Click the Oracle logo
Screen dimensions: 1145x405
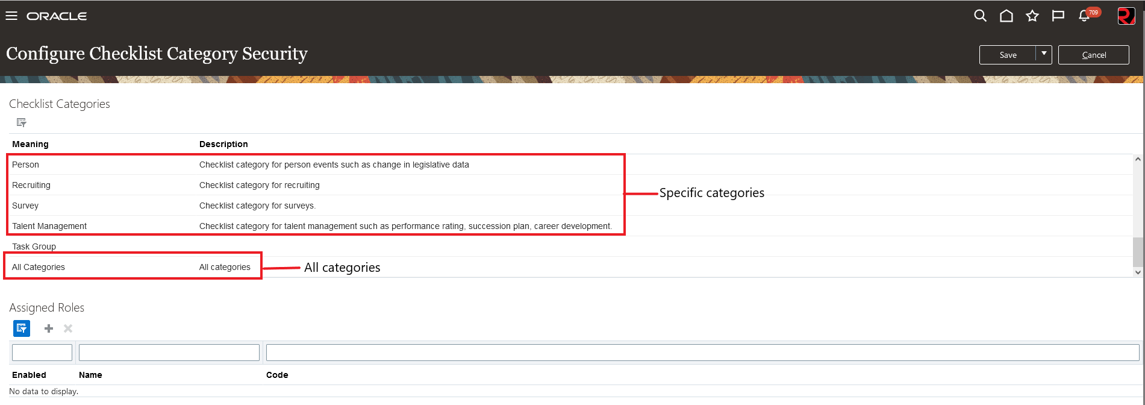pyautogui.click(x=57, y=16)
